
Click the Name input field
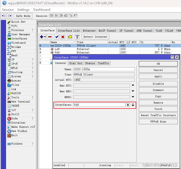point(104,69)
